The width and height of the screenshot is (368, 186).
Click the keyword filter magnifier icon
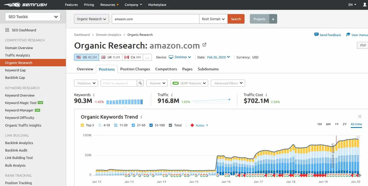click(x=140, y=83)
